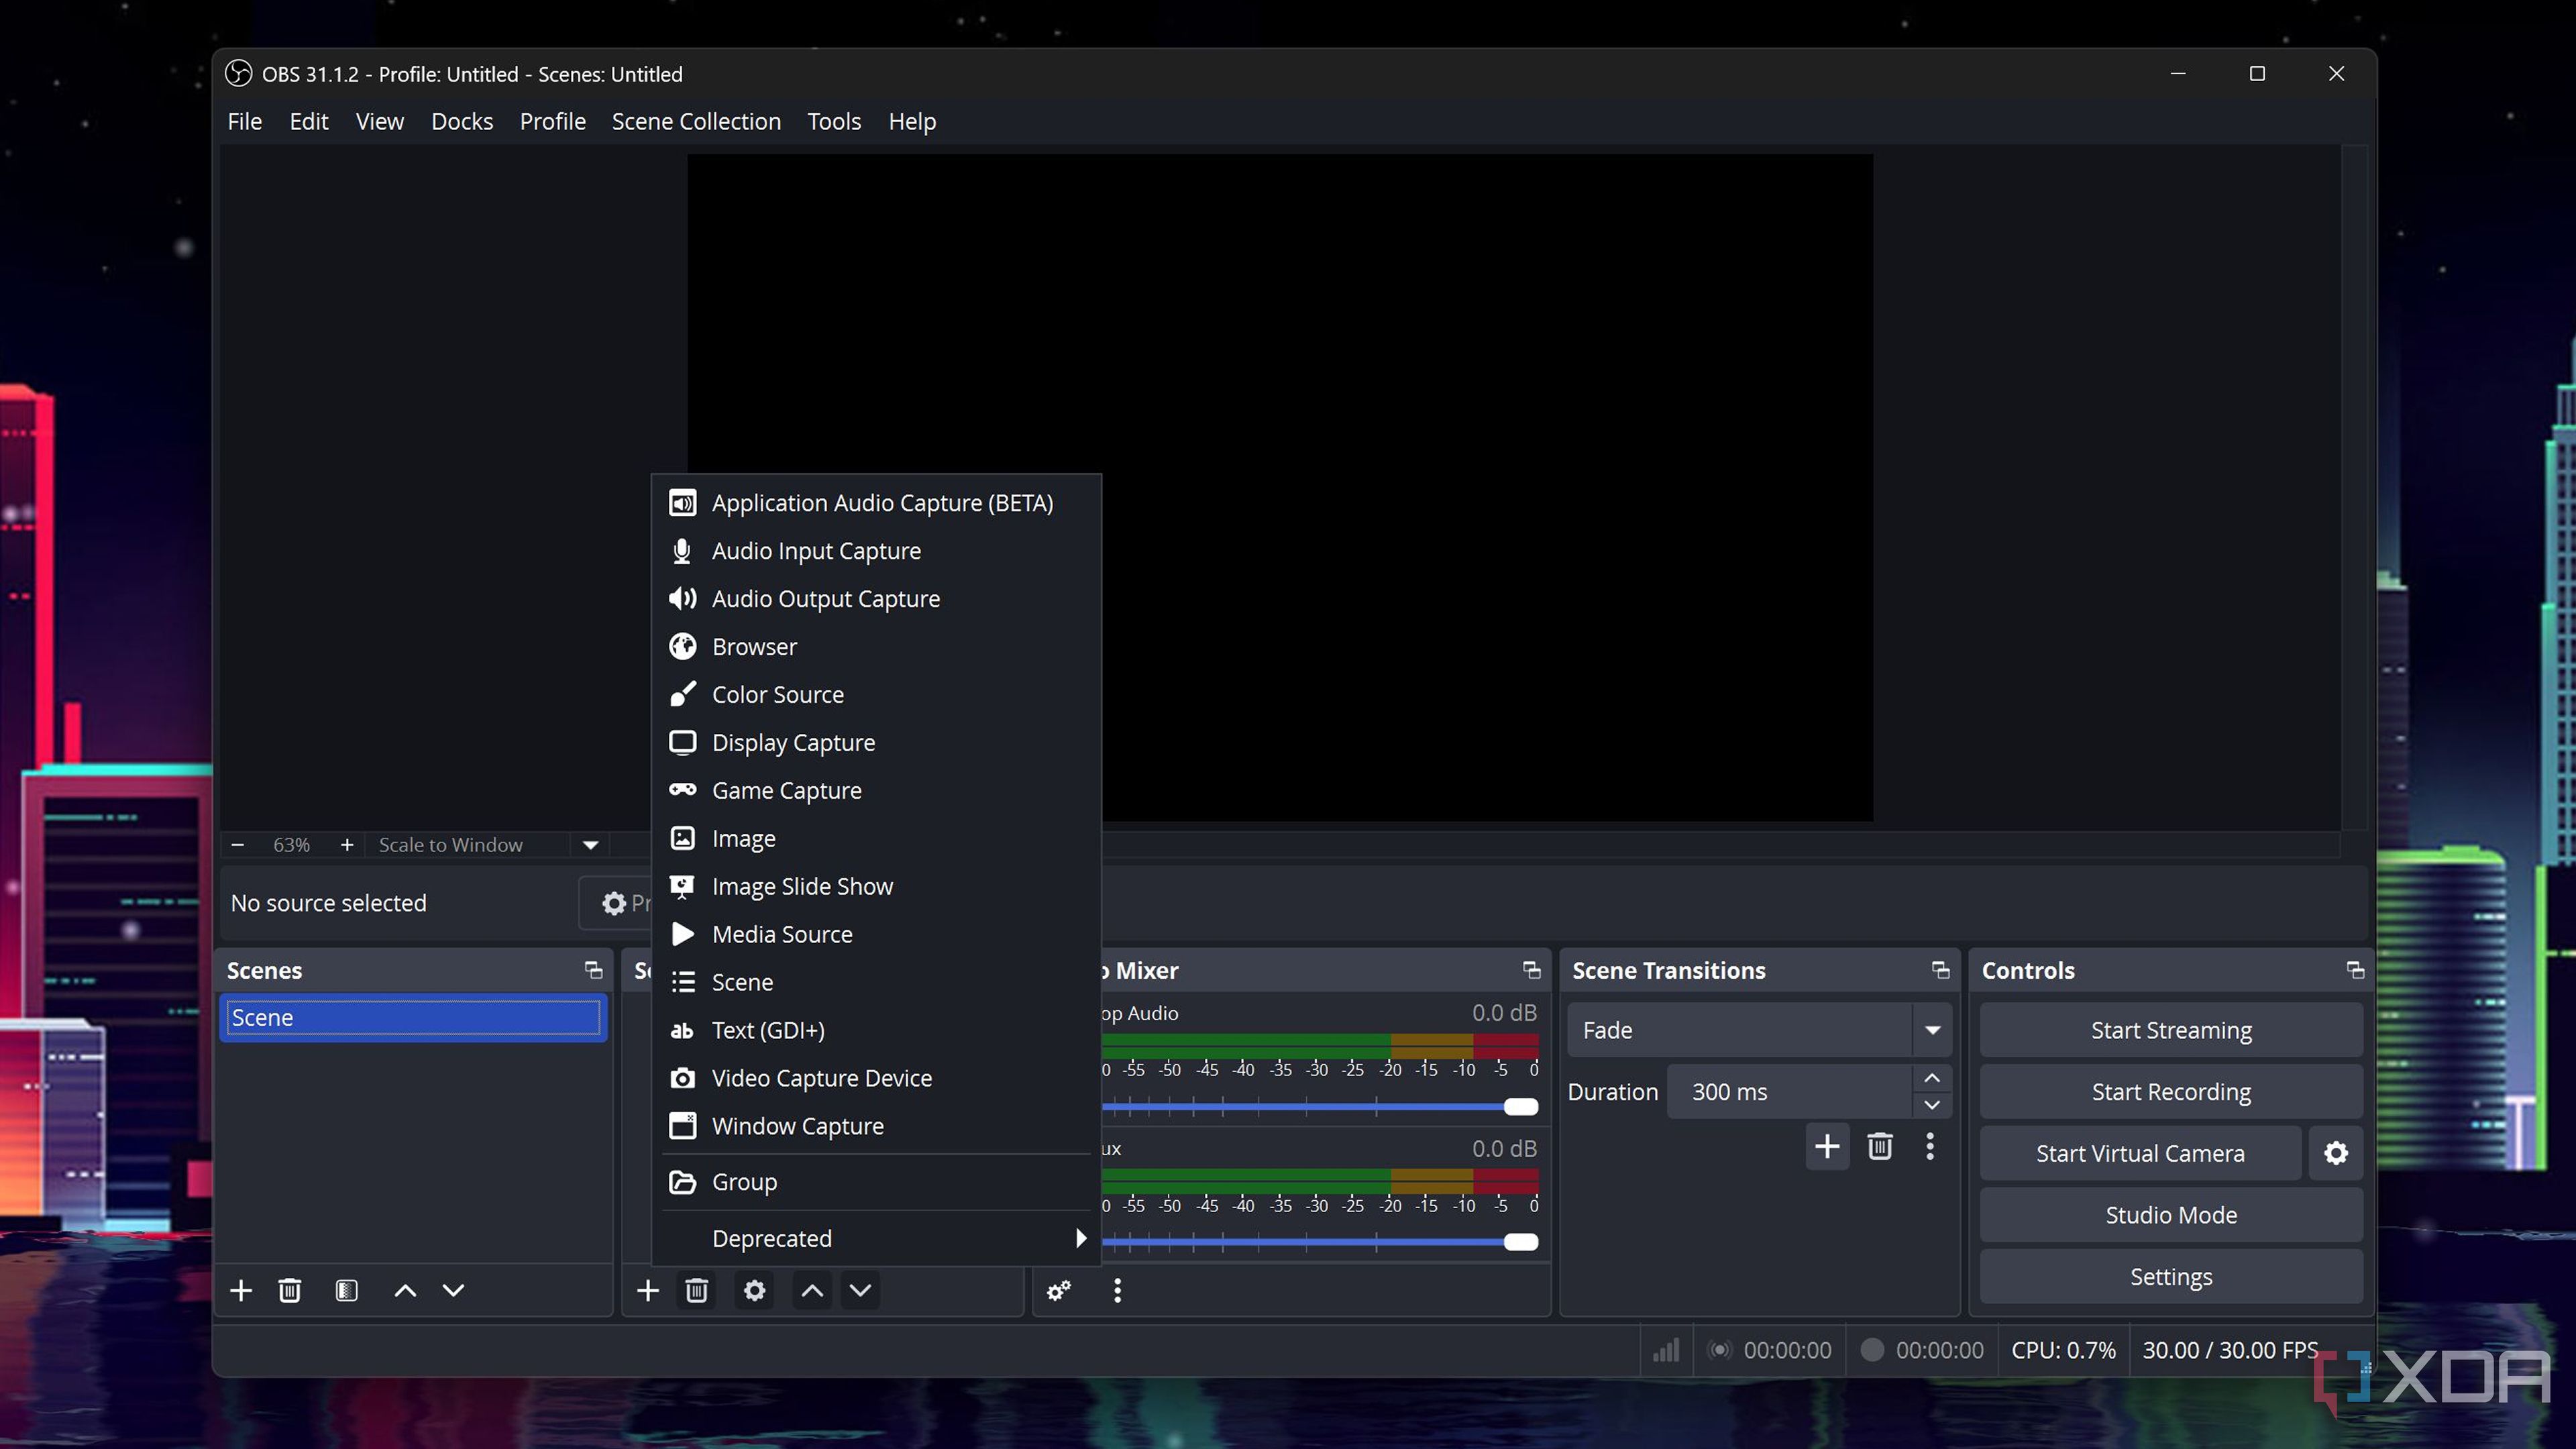
Task: Move scene down arrow in Scenes panel
Action: coord(453,1290)
